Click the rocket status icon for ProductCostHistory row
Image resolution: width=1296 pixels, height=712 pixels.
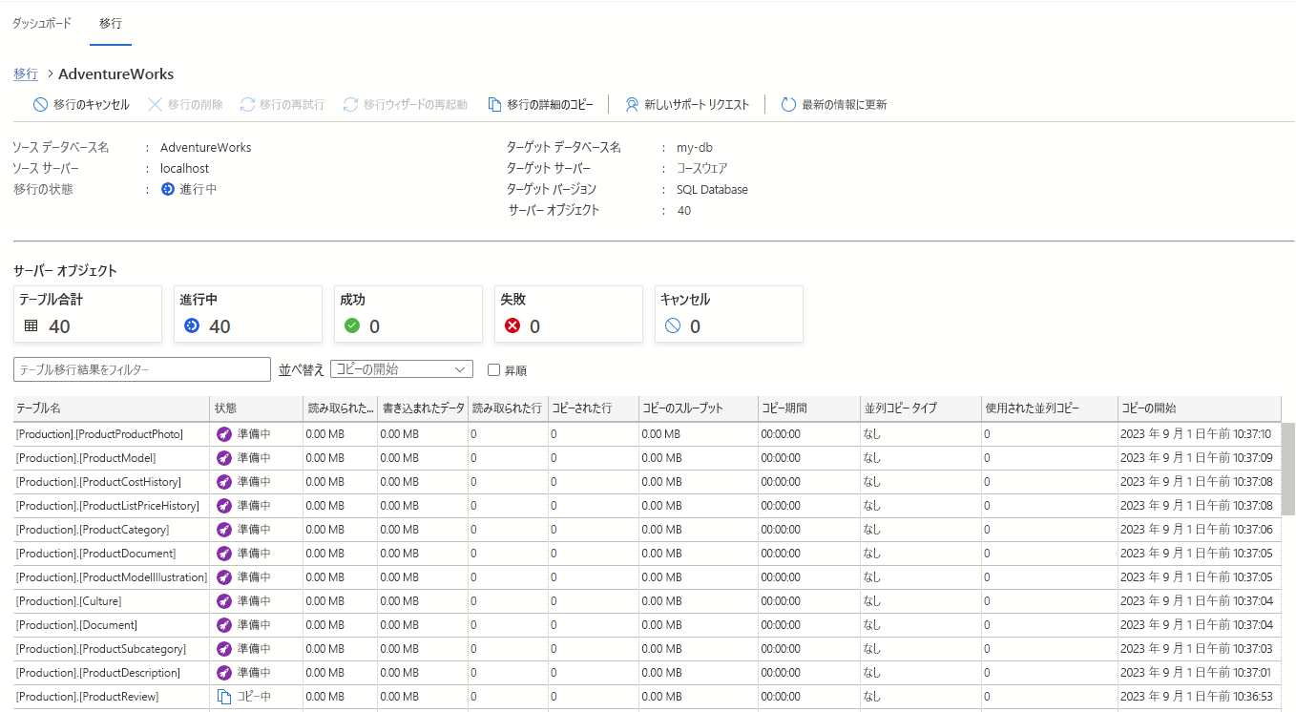click(x=224, y=482)
